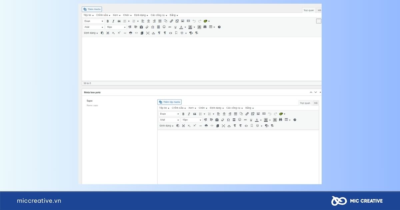
Task: Click the 'Thêm tệp media' button
Action: 169,102
